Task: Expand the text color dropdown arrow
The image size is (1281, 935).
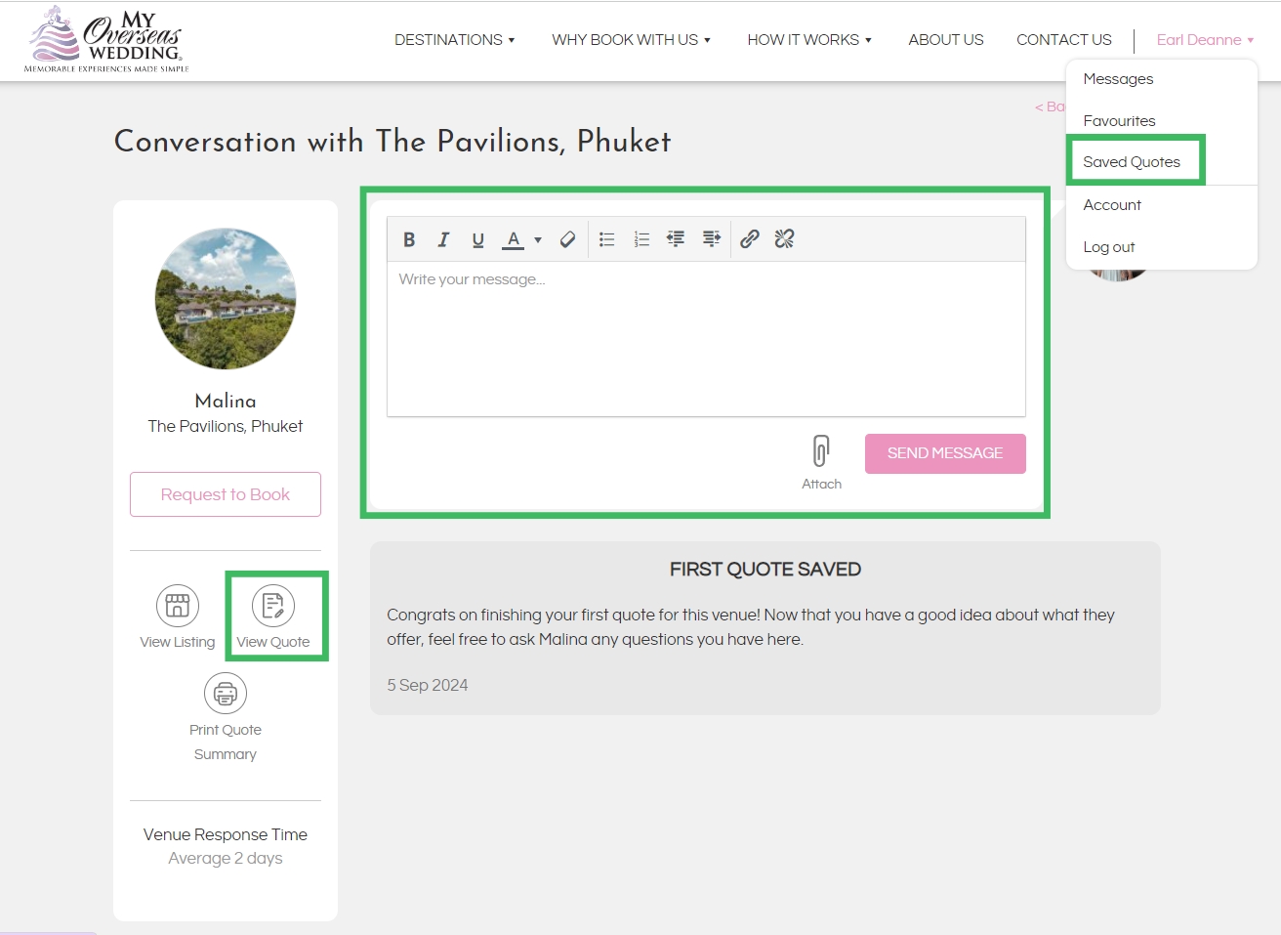Action: 538,239
